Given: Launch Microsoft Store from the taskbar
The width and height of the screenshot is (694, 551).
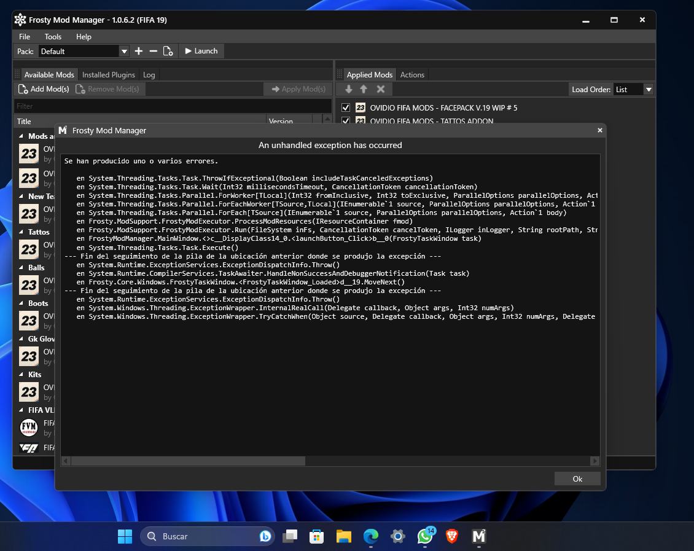Looking at the screenshot, I should pos(316,536).
